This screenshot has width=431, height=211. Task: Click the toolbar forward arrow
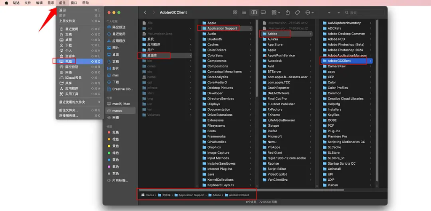coord(154,13)
